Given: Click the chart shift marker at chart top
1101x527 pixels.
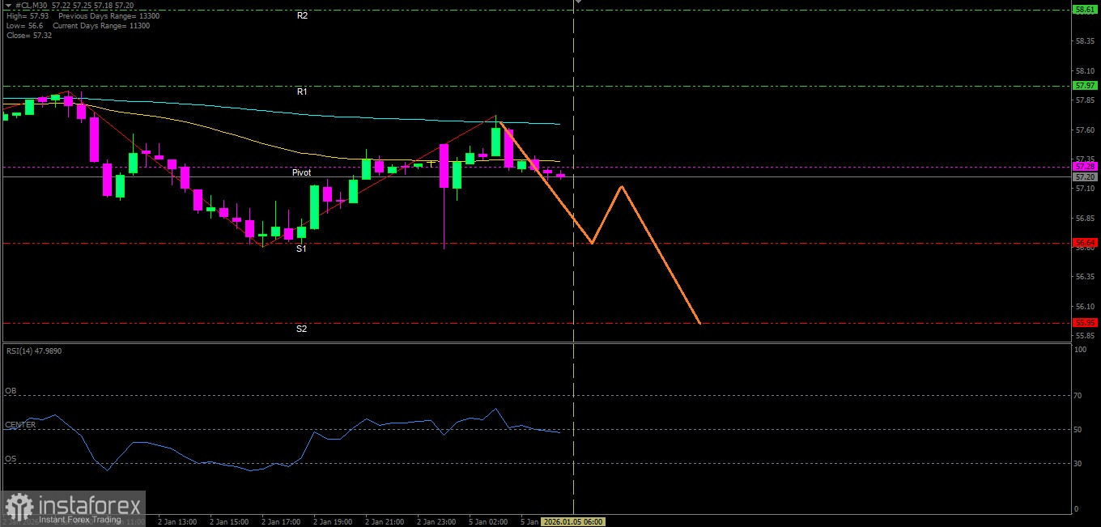Looking at the screenshot, I should click(578, 2).
